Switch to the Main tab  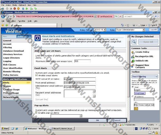click(9, 37)
